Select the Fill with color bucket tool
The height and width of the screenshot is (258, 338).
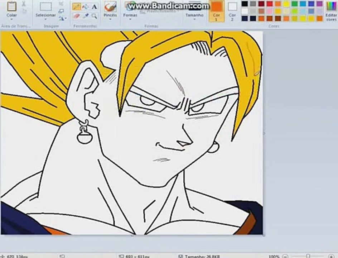(86, 7)
